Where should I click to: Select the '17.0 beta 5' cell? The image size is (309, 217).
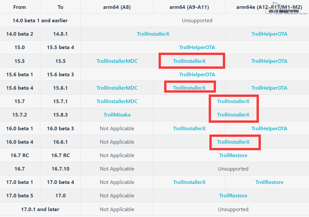tap(20, 195)
